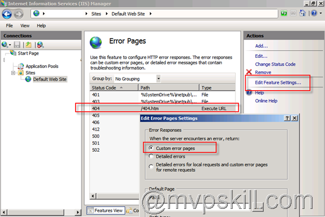The height and width of the screenshot is (217, 325).
Task: Select Detailed errors radio button
Action: tap(151, 157)
